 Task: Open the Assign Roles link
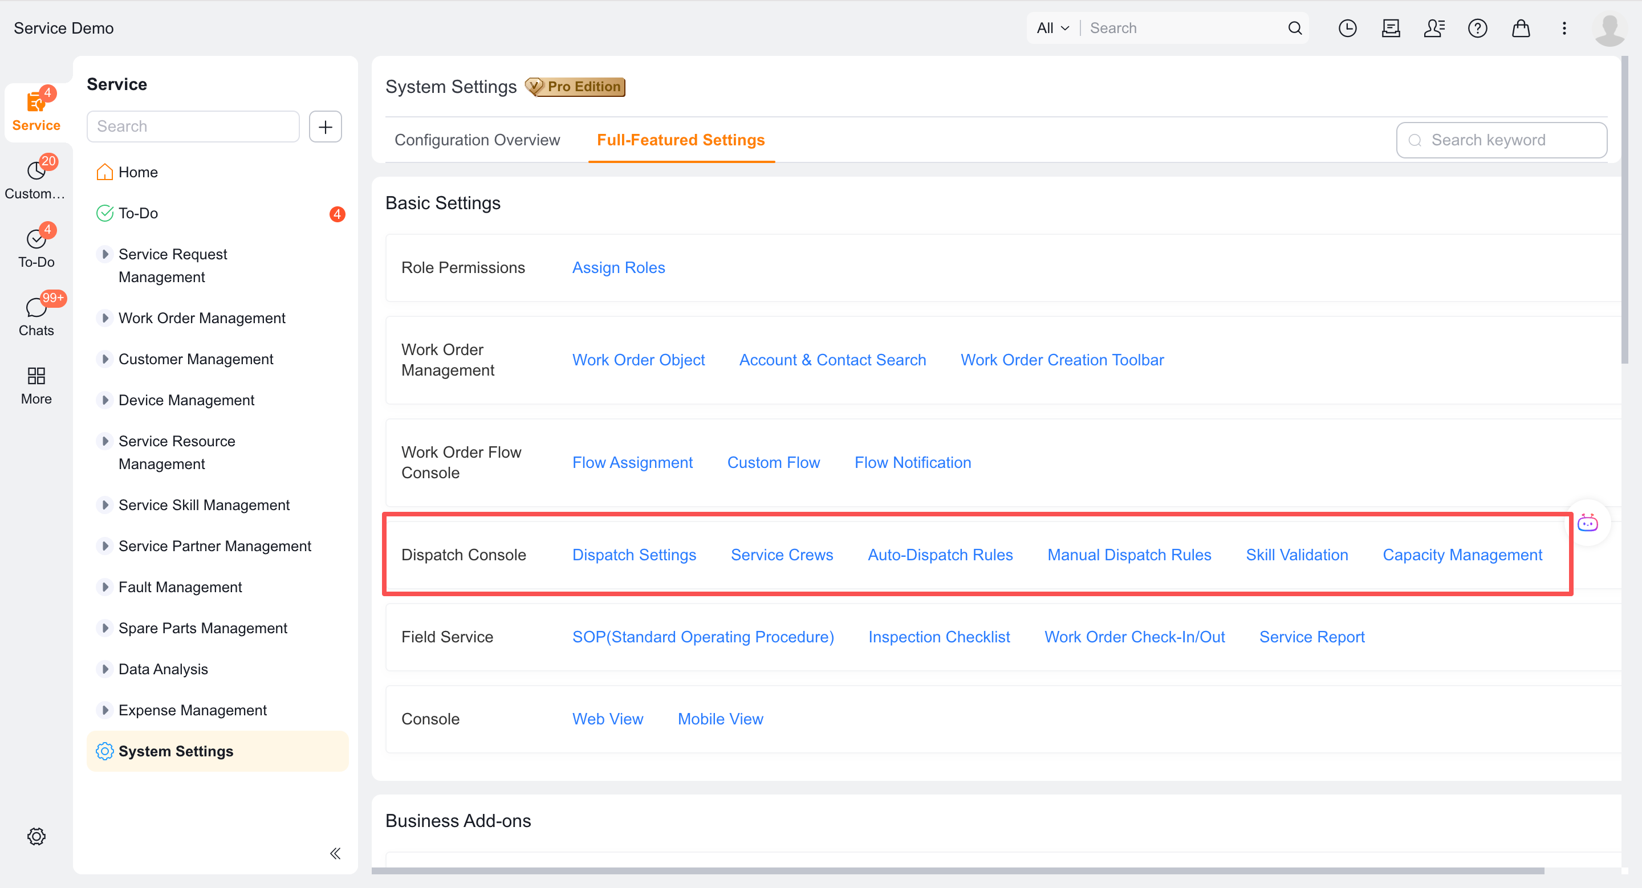[x=618, y=267]
